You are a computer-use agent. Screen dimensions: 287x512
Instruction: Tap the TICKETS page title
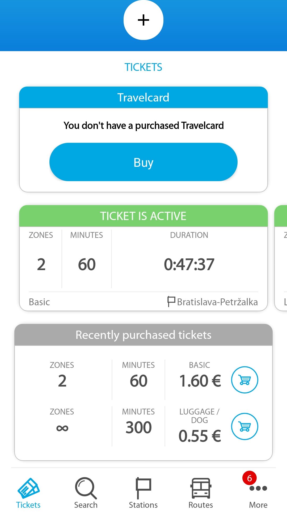pos(143,67)
